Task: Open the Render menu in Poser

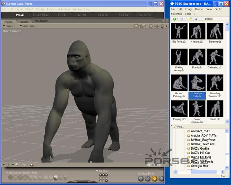Action: [51, 9]
